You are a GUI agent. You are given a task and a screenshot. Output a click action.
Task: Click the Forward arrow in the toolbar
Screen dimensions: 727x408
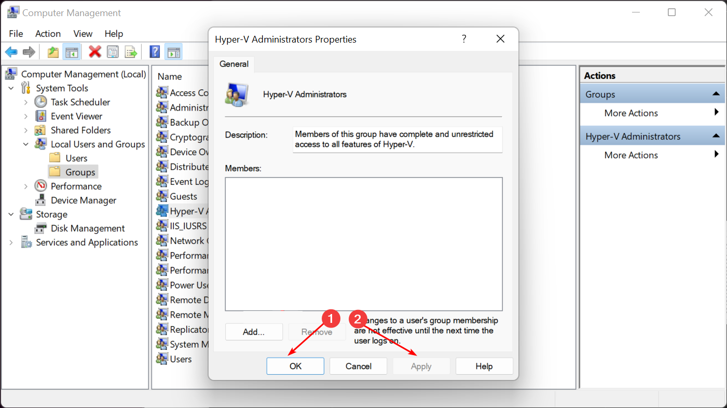point(29,52)
